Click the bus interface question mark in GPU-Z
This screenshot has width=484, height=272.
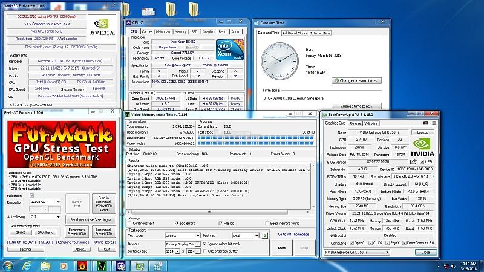(x=433, y=176)
